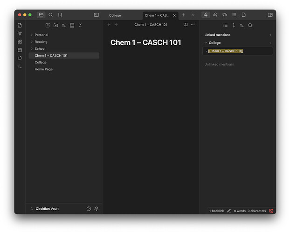Viewport: 290px width, 233px height.
Task: Create a new note icon
Action: 48,25
